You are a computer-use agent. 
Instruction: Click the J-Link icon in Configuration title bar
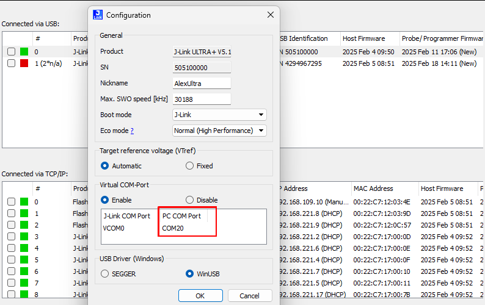(x=98, y=15)
